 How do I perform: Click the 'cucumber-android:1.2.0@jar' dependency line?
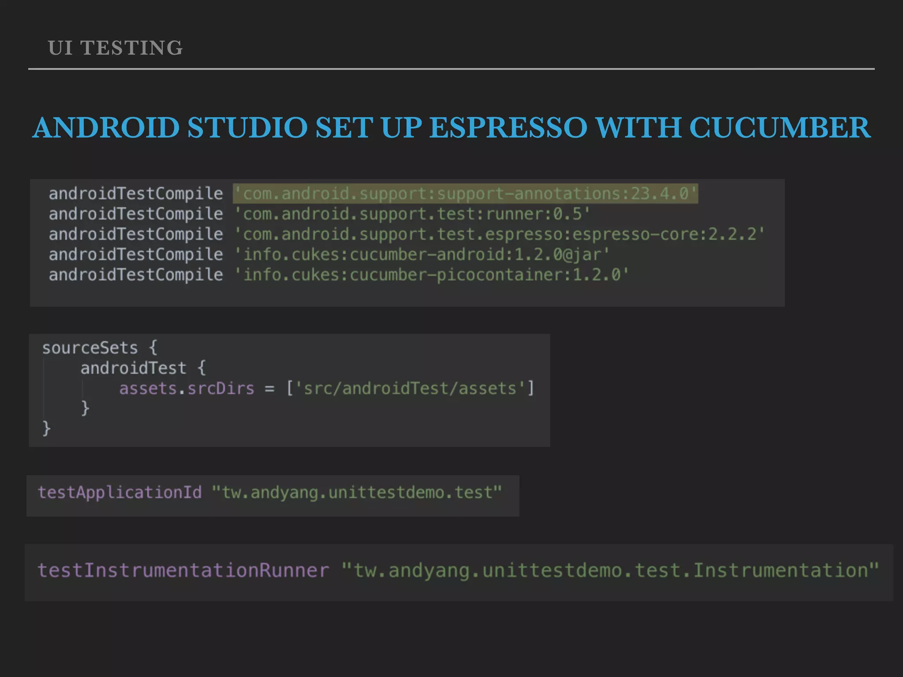(x=329, y=254)
